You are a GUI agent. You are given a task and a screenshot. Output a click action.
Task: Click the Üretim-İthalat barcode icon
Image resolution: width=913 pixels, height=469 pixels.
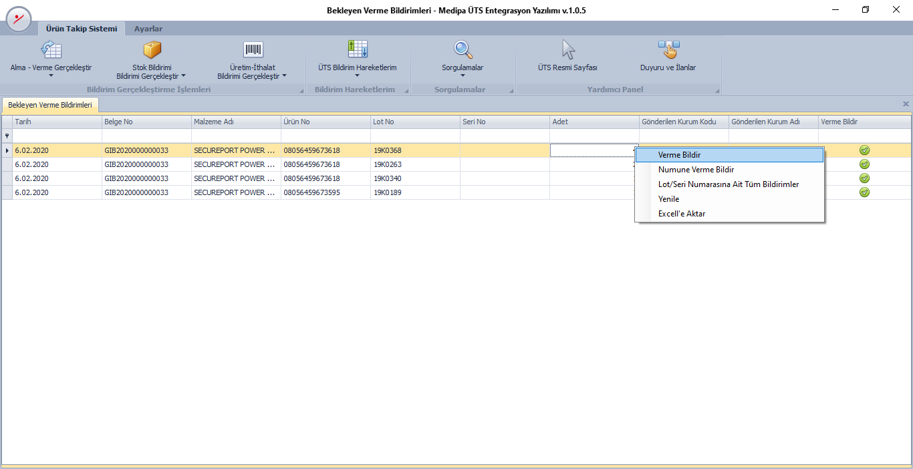[x=253, y=50]
